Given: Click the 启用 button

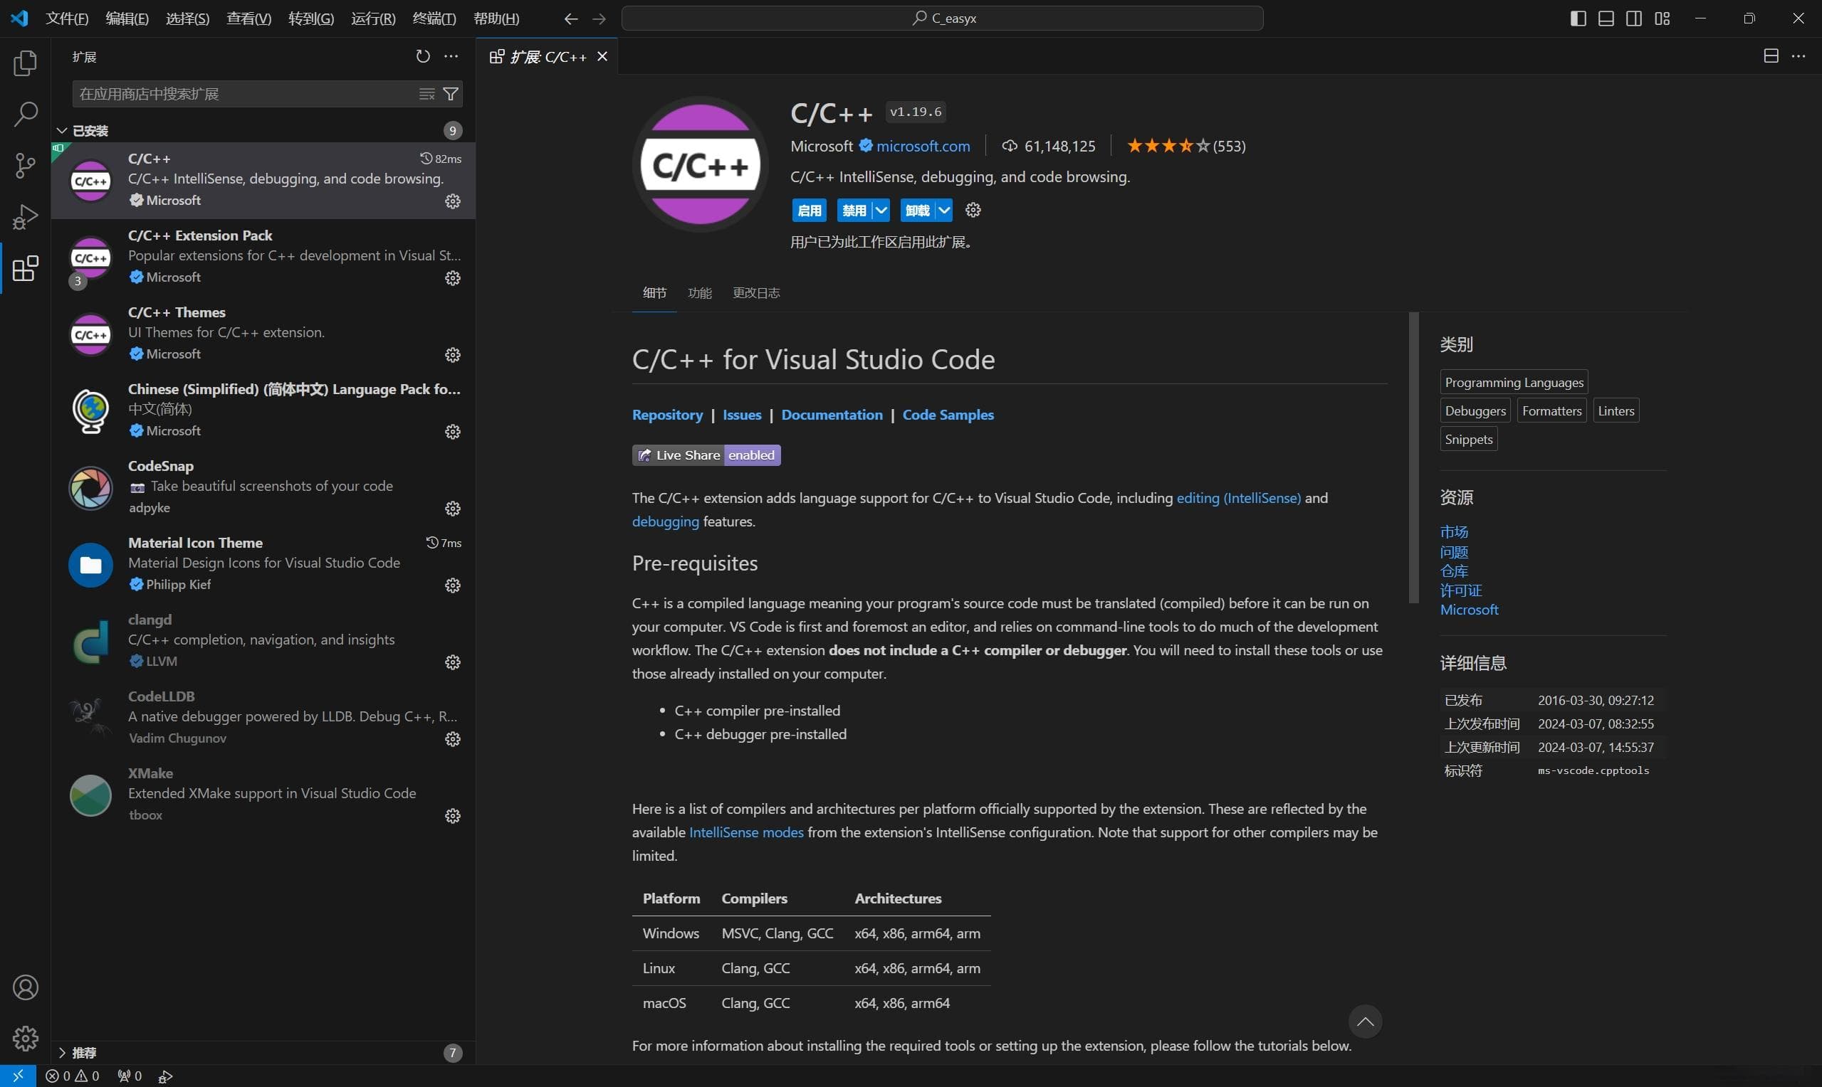Looking at the screenshot, I should (809, 211).
